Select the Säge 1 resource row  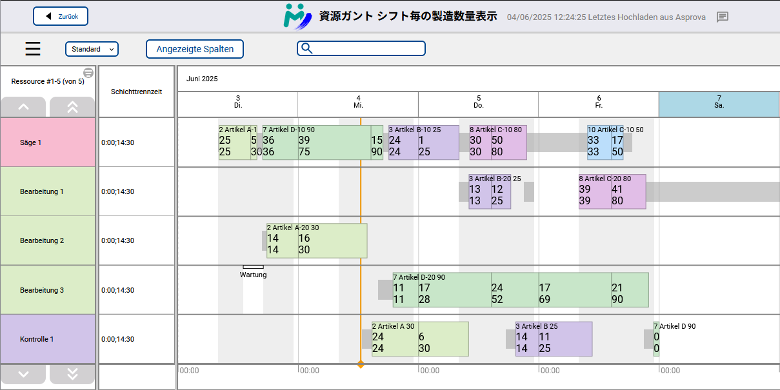pyautogui.click(x=48, y=142)
